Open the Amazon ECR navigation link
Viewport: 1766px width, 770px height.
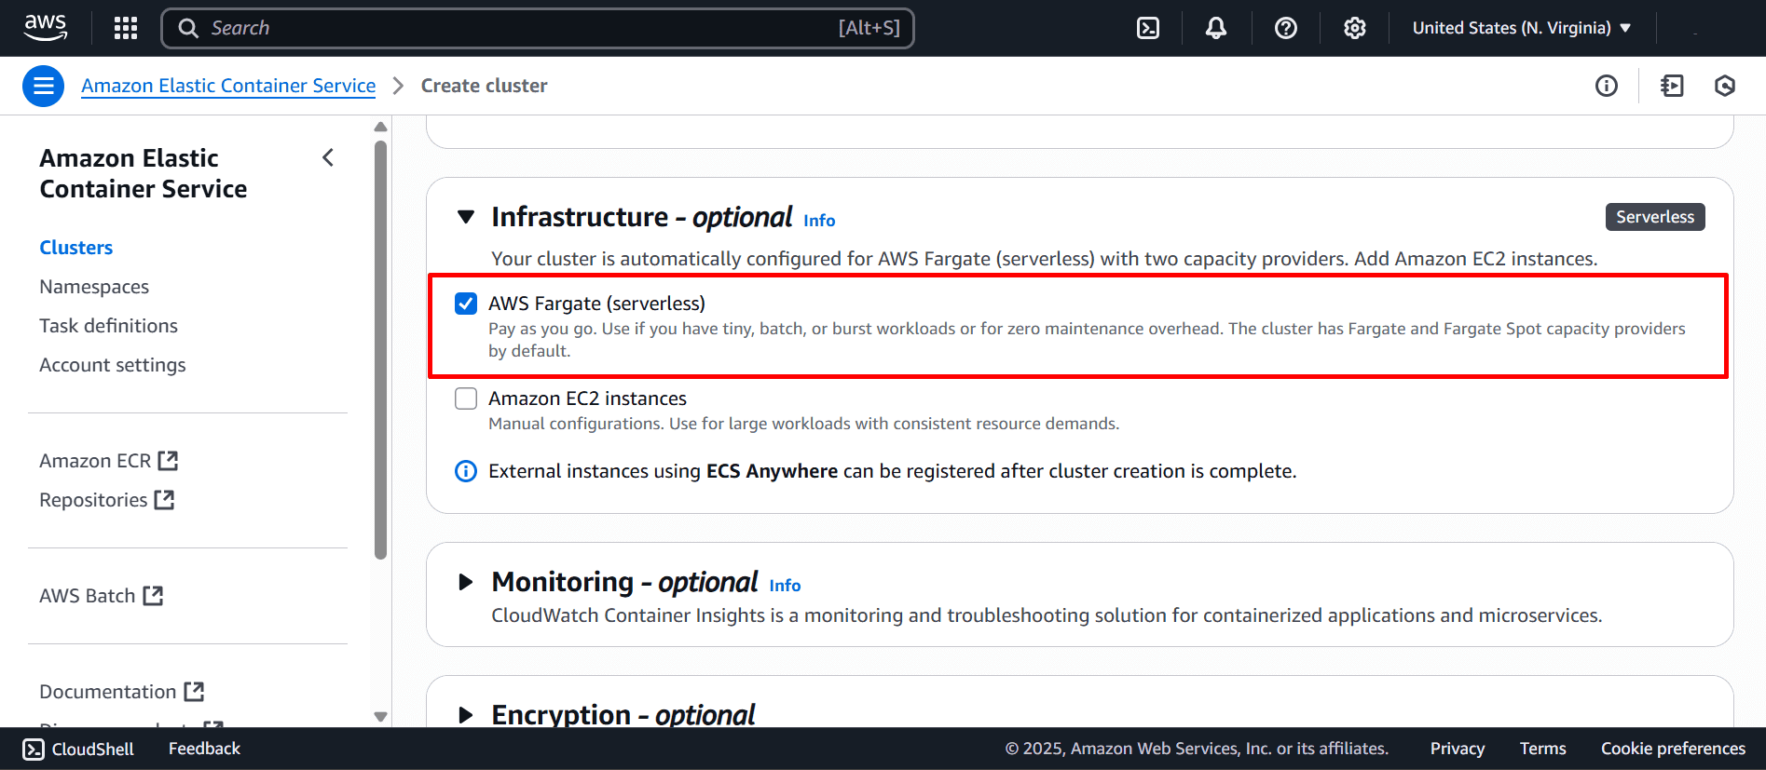click(x=95, y=461)
